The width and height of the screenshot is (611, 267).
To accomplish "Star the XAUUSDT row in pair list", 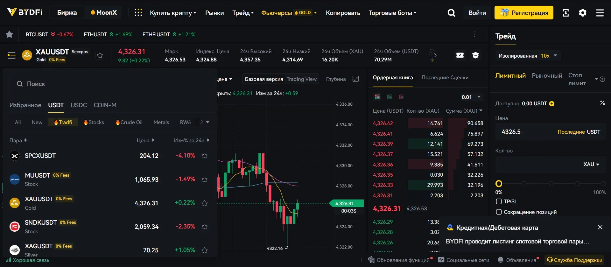I will (x=205, y=203).
